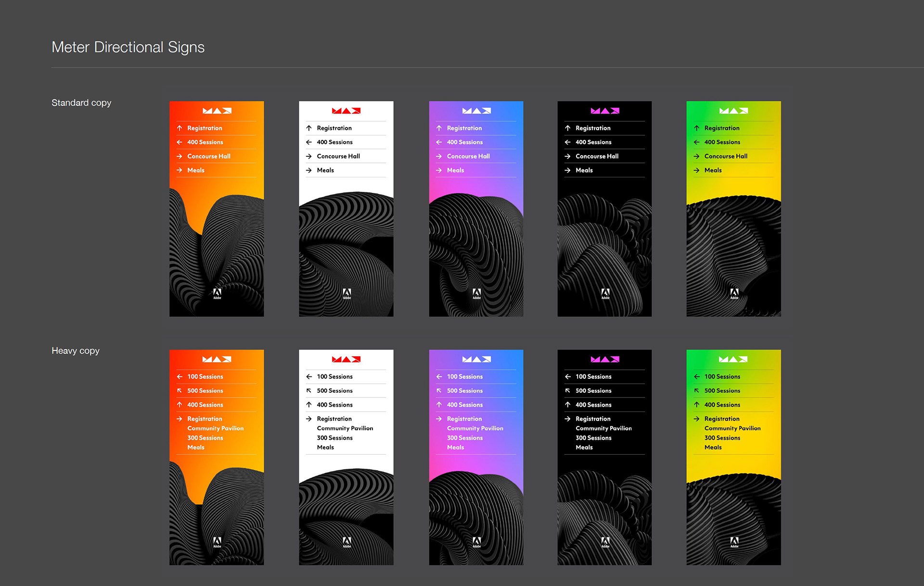Click the diagonal arrow beside 500 Sessions on the green Heavy sign

coord(696,391)
